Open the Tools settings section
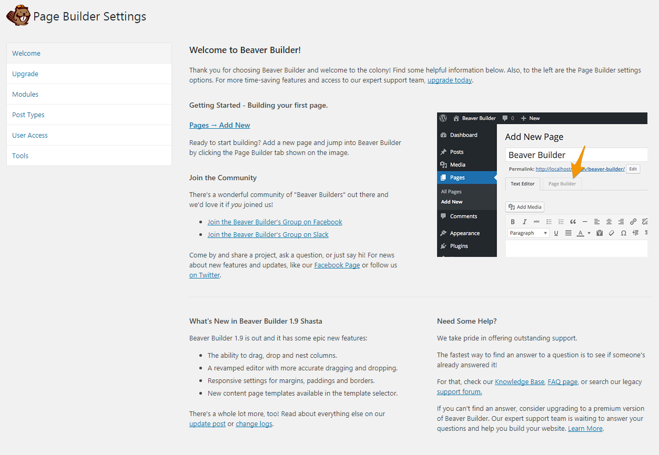 tap(21, 156)
